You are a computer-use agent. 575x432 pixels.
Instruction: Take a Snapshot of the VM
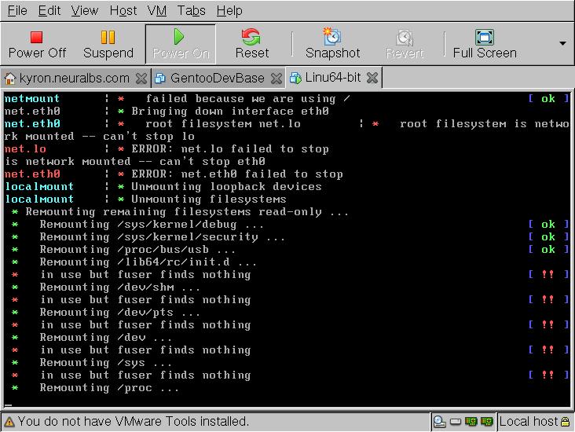[332, 44]
